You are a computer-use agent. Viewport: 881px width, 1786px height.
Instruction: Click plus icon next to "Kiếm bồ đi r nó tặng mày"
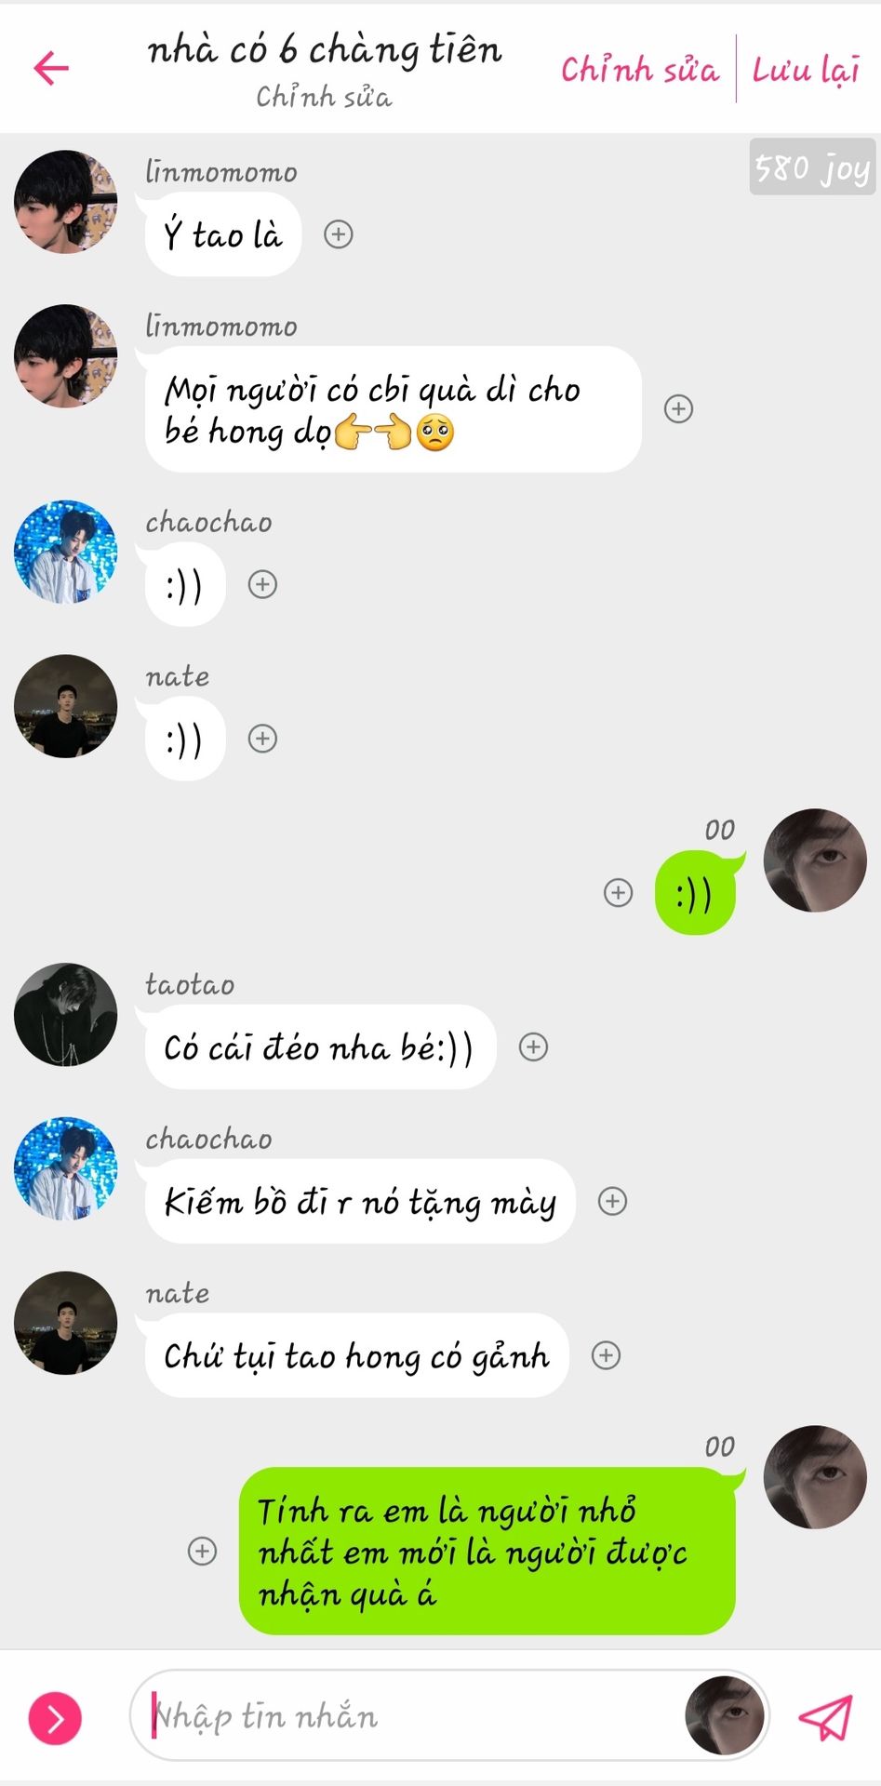pyautogui.click(x=612, y=1201)
